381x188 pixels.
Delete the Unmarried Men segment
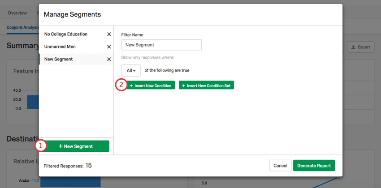point(109,47)
